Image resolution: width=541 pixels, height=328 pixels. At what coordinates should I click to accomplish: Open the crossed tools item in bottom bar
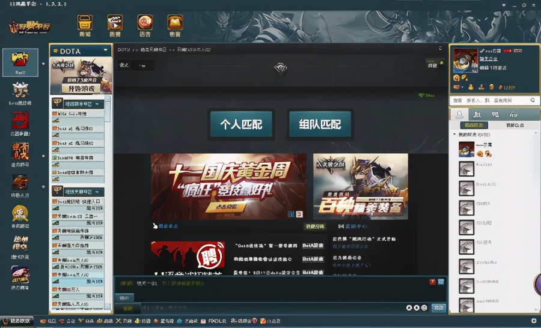pyautogui.click(x=124, y=321)
